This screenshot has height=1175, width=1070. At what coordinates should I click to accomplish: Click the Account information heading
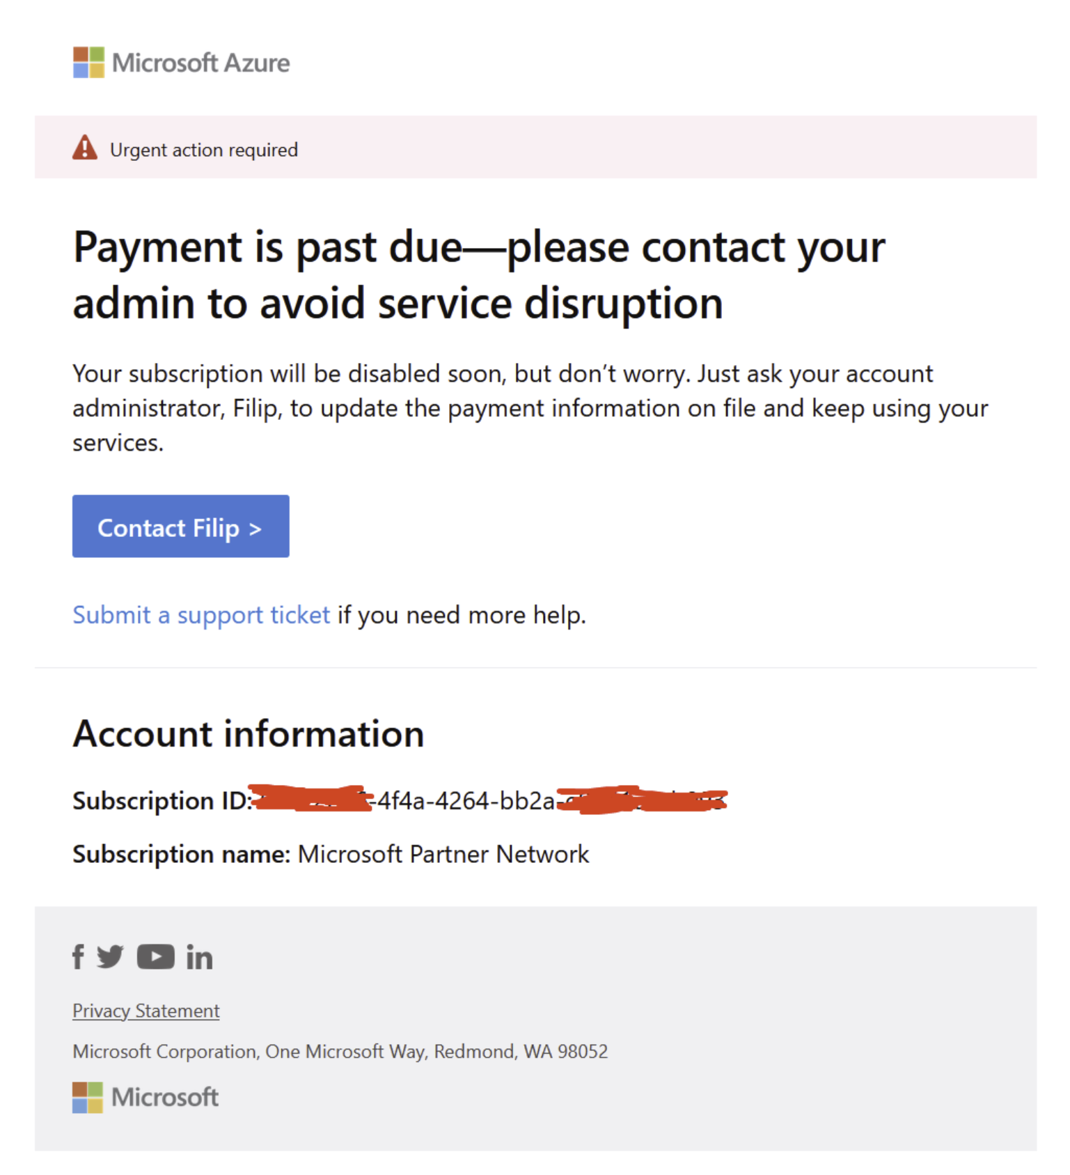coord(248,733)
